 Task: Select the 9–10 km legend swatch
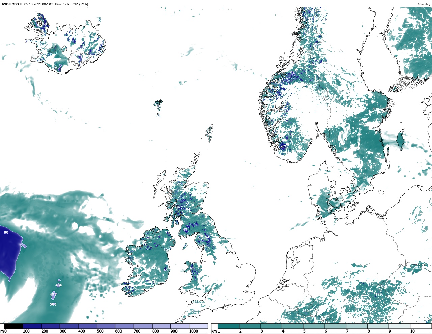pos(399,326)
